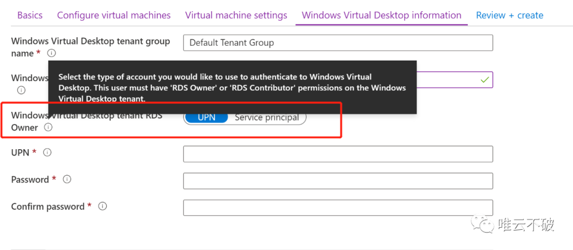Select the UPN account type option
Screen dimensions: 573x250
pos(206,117)
